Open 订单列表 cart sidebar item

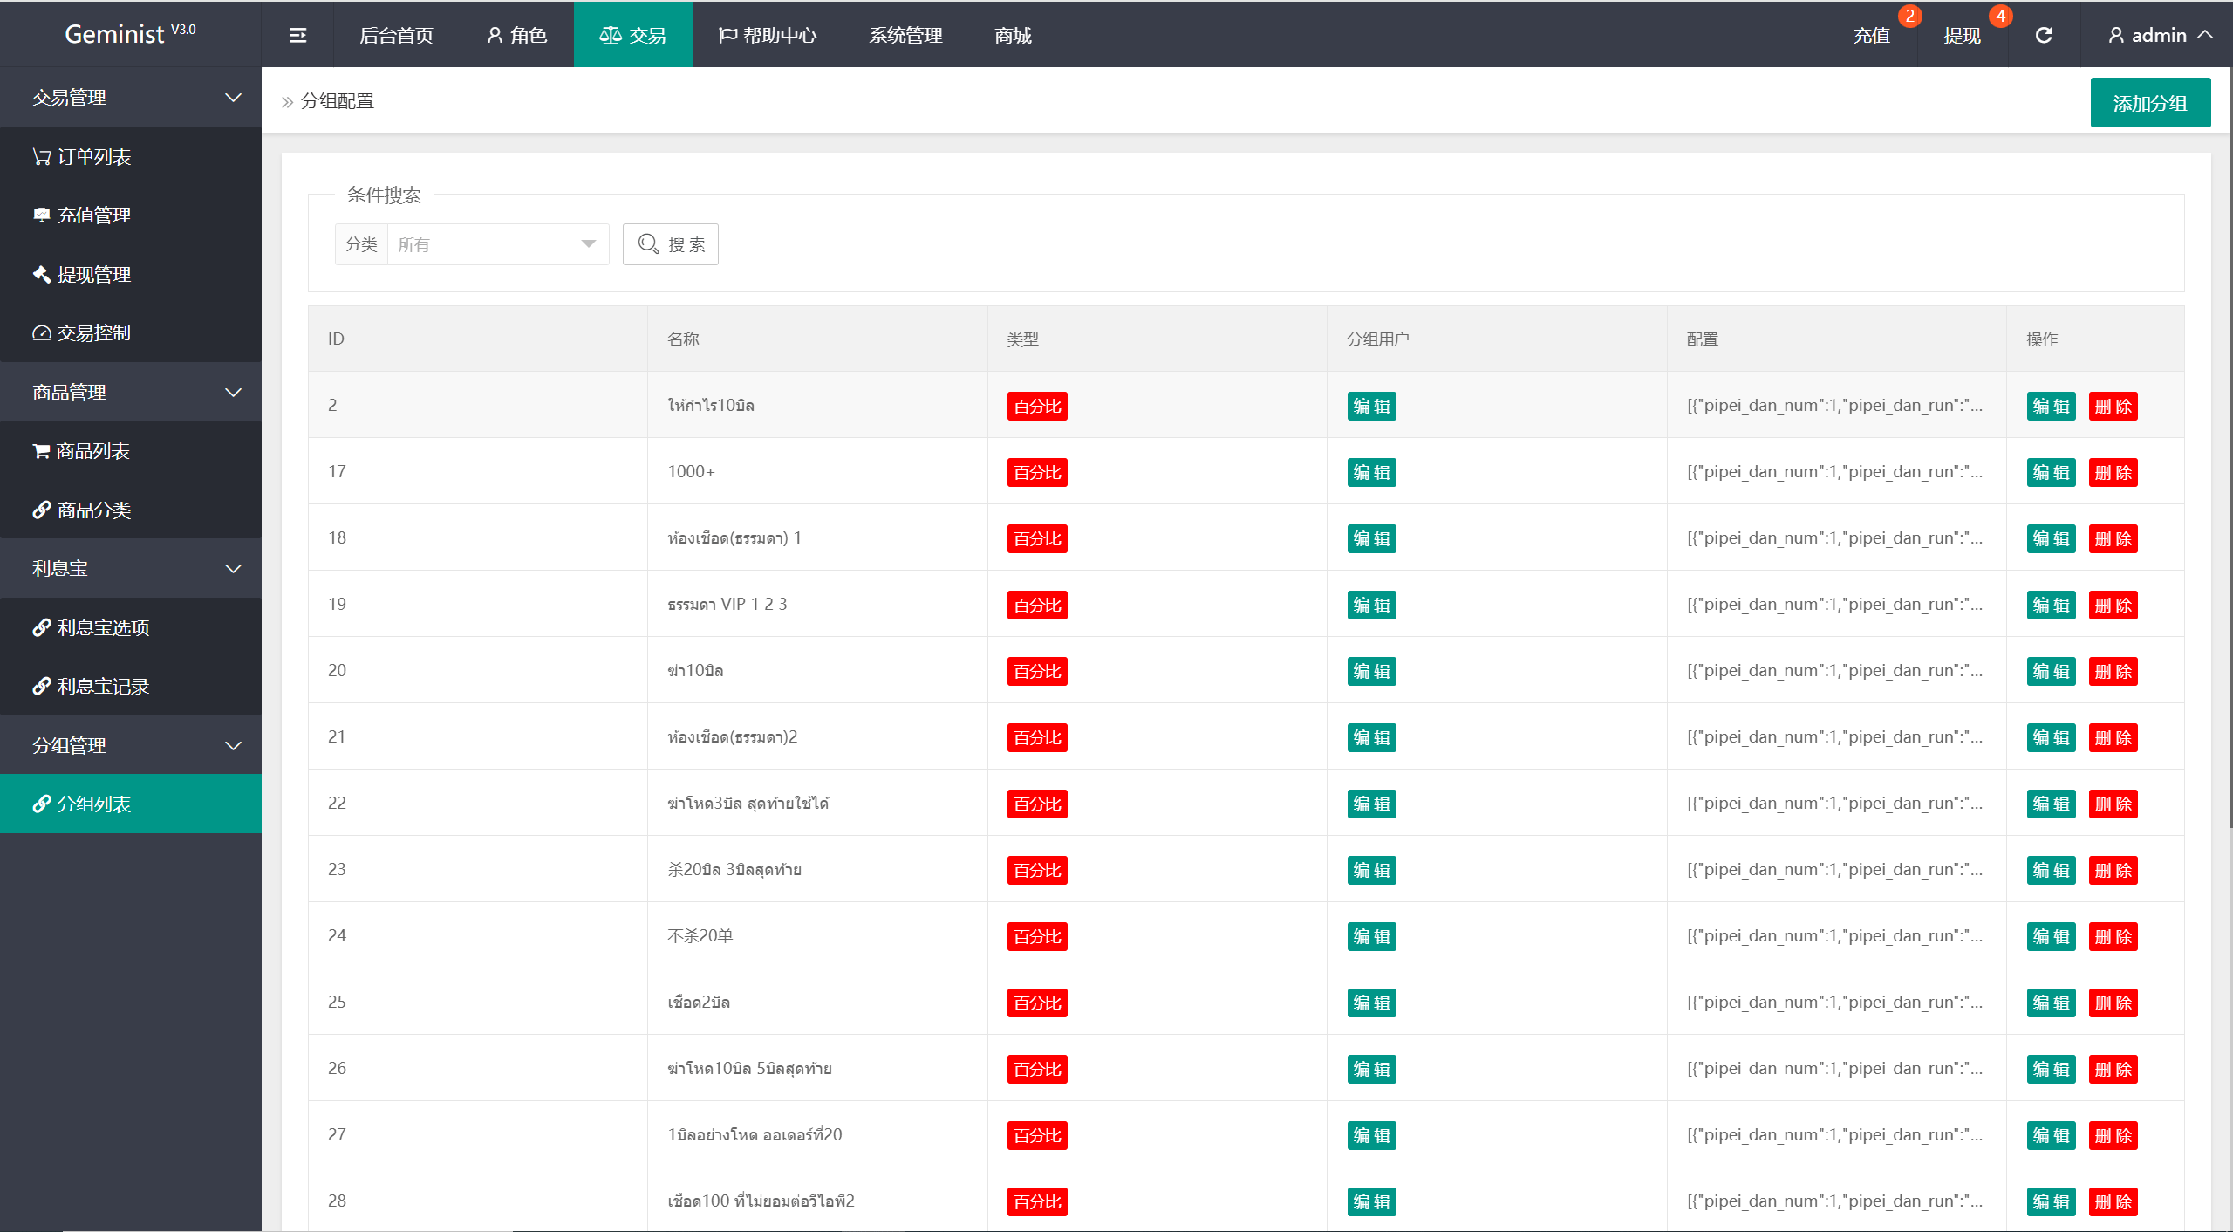coord(93,156)
